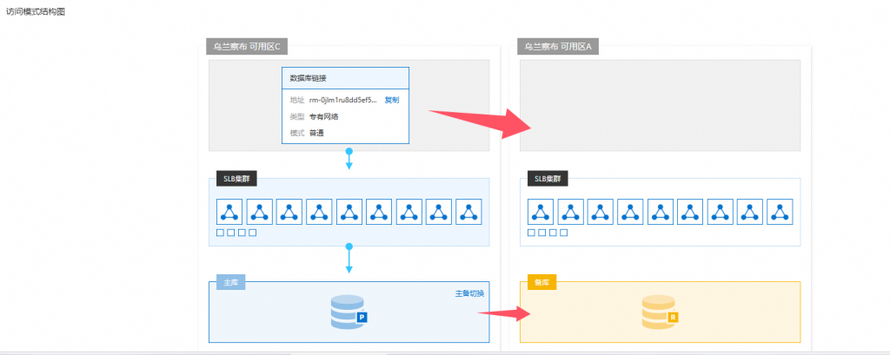Screen dimensions: 890x355
Task: Click the fifth SLB node icon in zone C
Action: pos(349,211)
